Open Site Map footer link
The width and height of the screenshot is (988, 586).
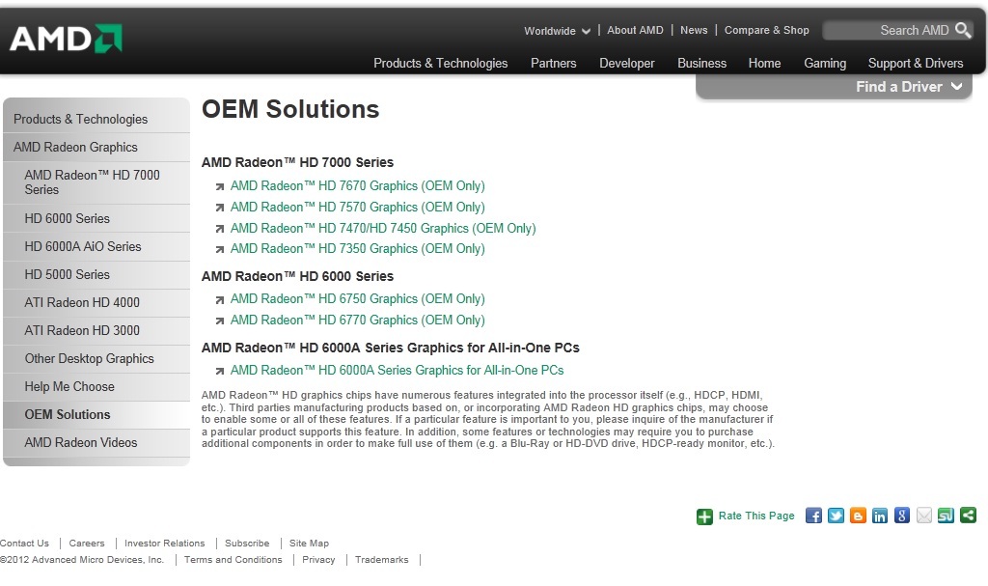click(x=309, y=544)
